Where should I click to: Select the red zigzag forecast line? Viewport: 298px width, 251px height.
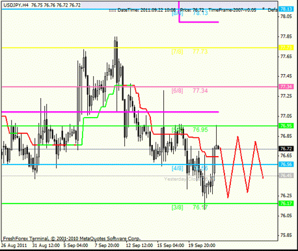click(242, 167)
